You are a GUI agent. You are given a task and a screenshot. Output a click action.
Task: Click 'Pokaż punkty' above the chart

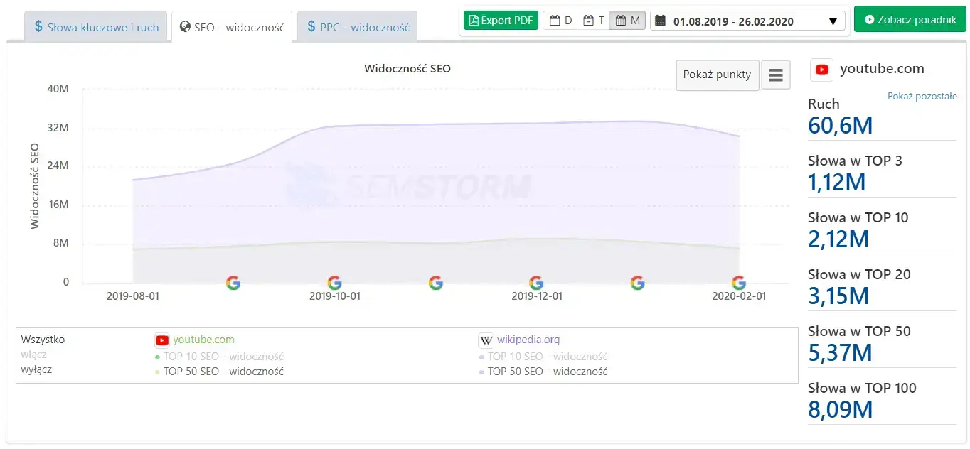pyautogui.click(x=717, y=74)
